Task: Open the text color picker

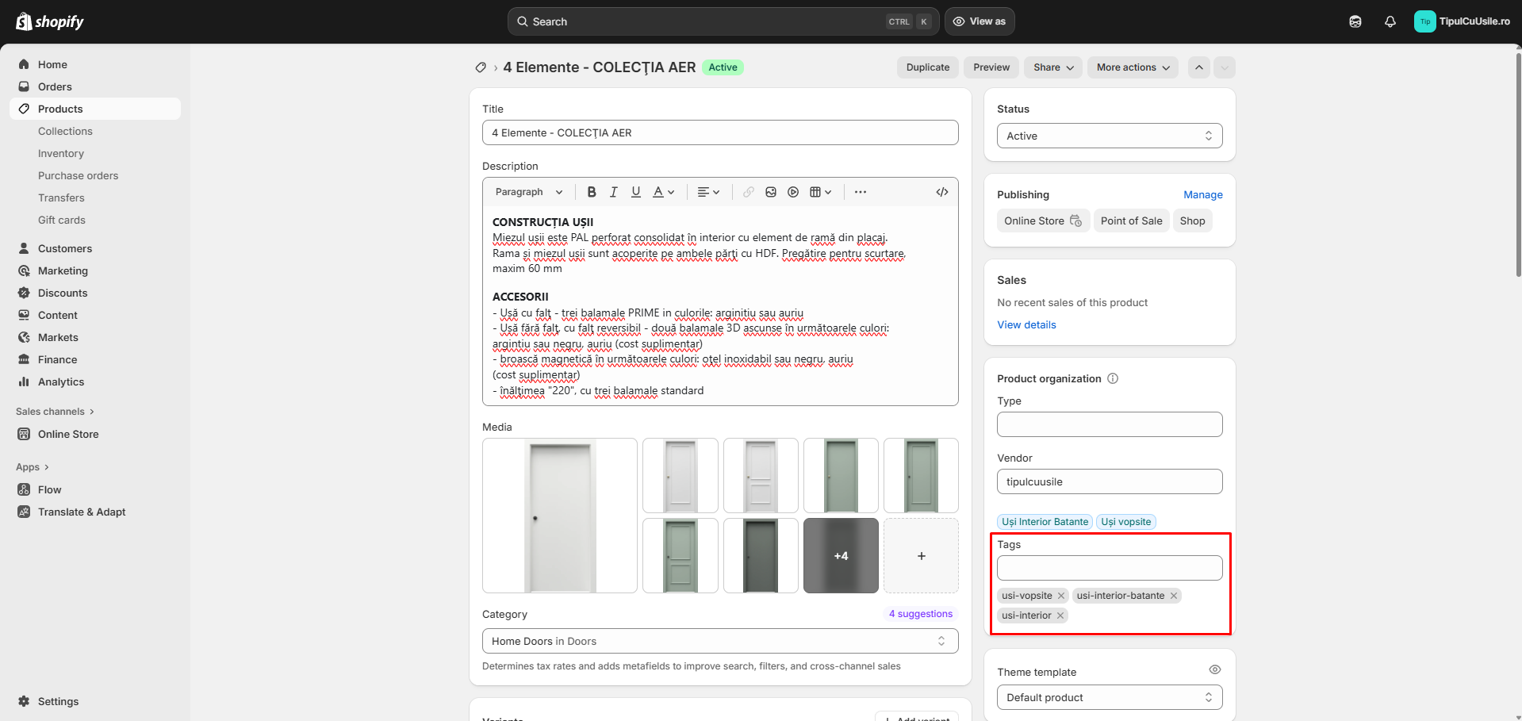Action: click(x=663, y=192)
